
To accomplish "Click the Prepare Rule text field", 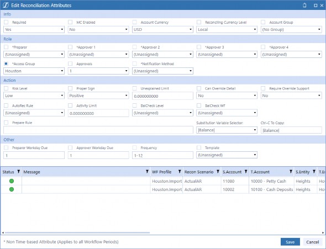I will (x=98, y=130).
